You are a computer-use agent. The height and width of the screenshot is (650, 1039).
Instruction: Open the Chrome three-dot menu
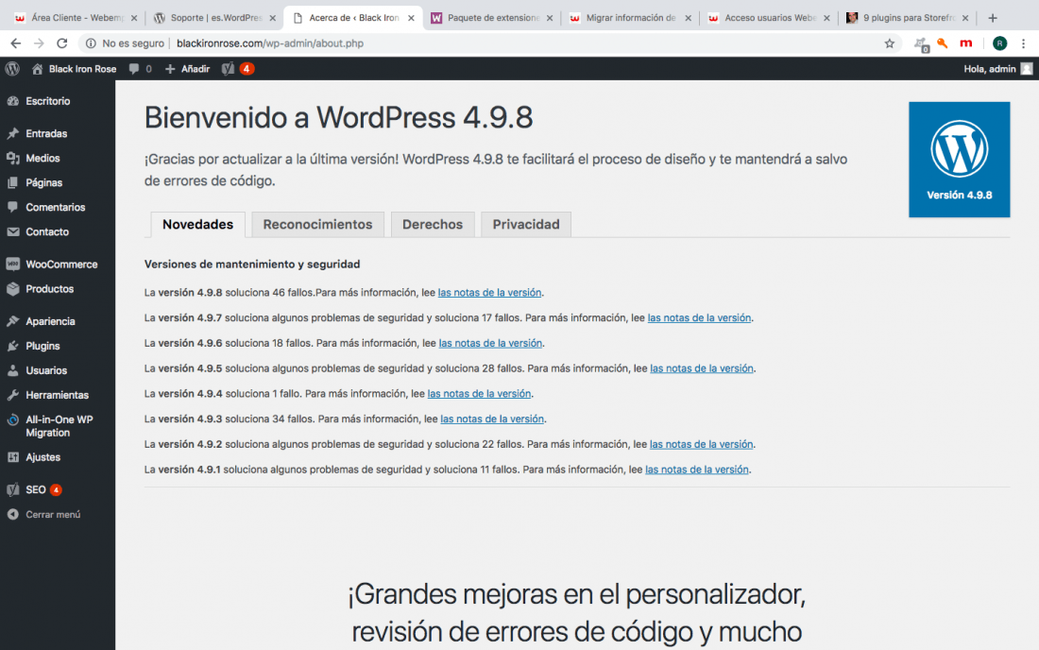[x=1023, y=43]
